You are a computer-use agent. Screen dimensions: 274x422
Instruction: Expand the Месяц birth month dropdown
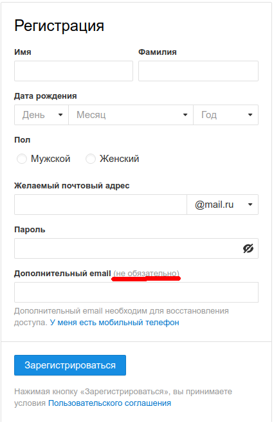[131, 115]
